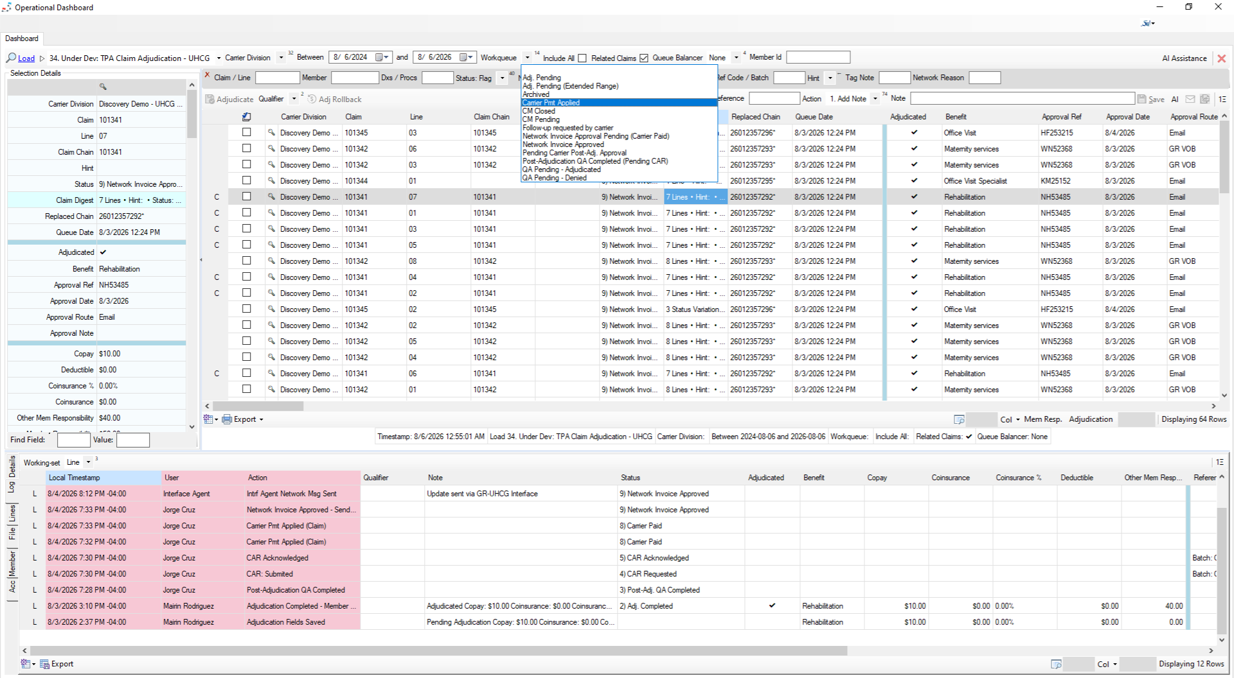Click the line-numbering icon in action toolbar

click(1222, 99)
